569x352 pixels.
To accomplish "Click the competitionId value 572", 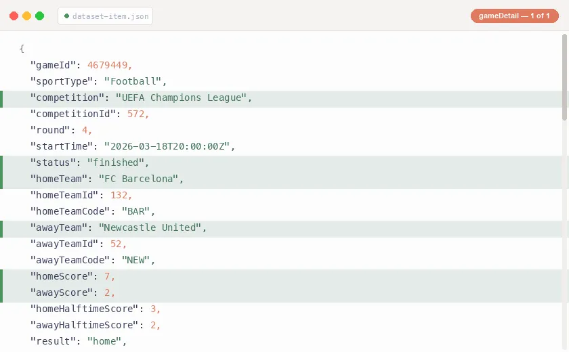I will (x=137, y=114).
